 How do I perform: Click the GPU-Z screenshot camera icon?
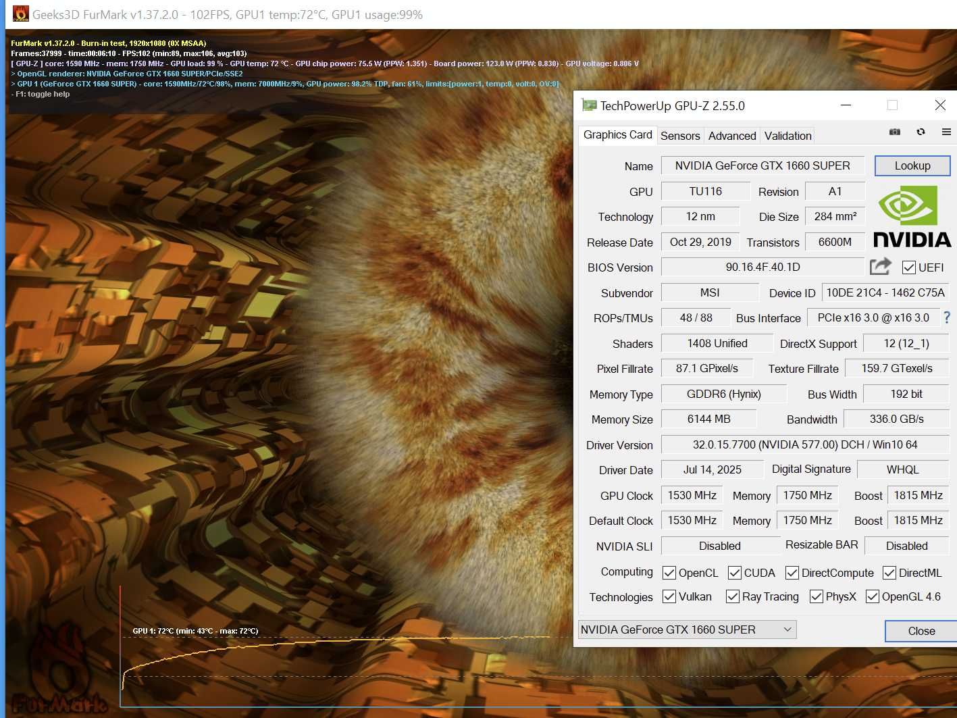pyautogui.click(x=895, y=132)
